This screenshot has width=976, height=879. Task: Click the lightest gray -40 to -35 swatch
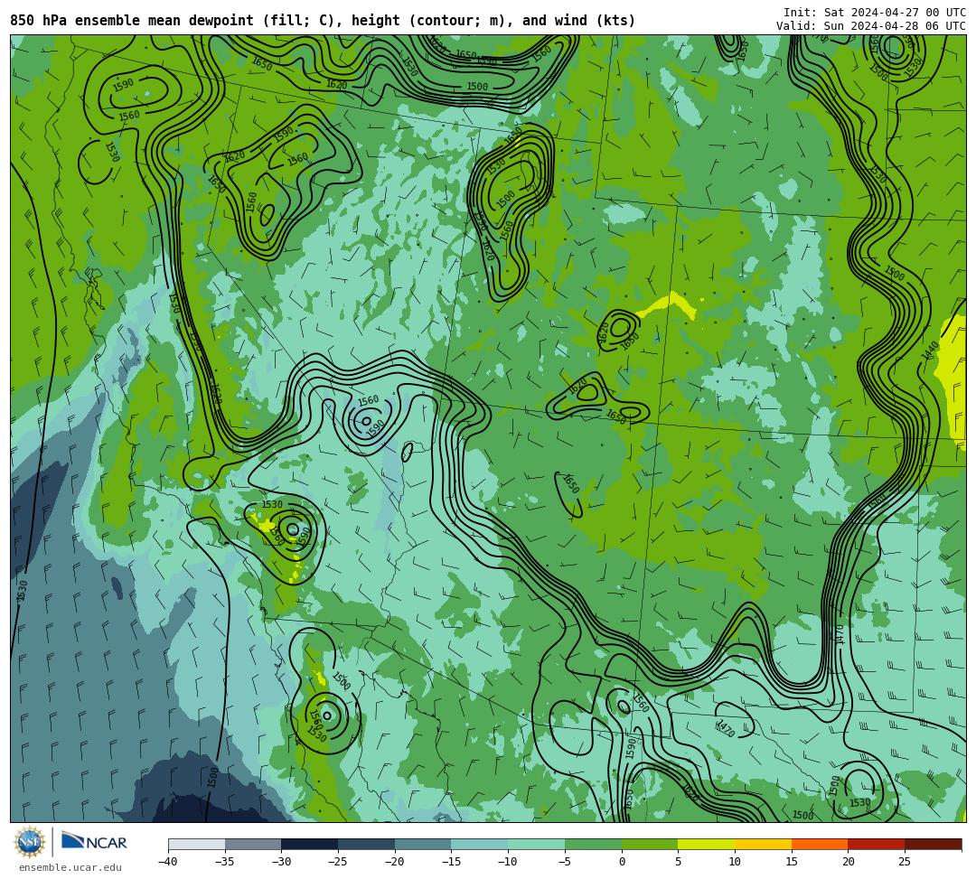pos(196,844)
